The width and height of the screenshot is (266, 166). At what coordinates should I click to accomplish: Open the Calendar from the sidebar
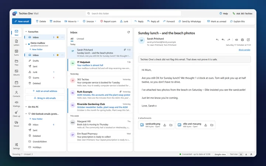point(17,84)
